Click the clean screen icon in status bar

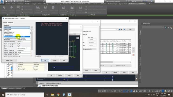coord(169,91)
